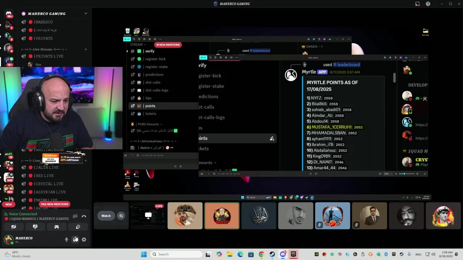Image resolution: width=463 pixels, height=260 pixels.
Task: Open user settings gear
Action: click(x=84, y=239)
